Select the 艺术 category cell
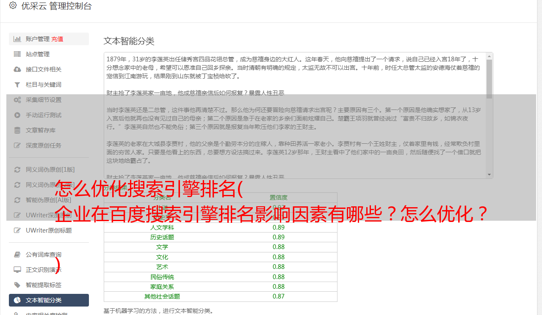542x315 pixels. pos(162,267)
